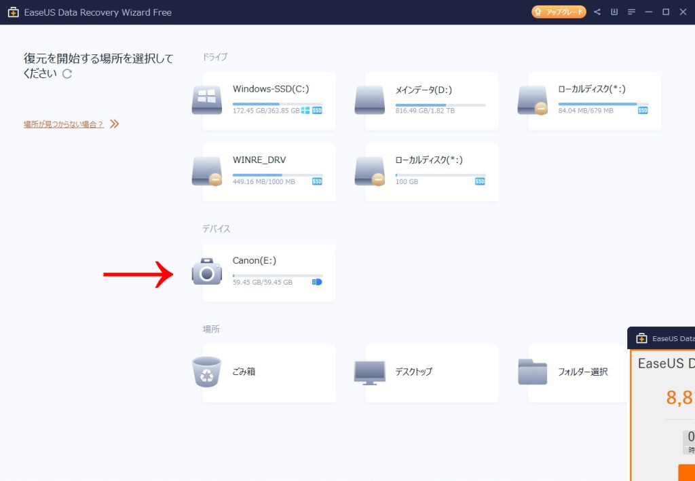Click 172.45 GB/363.85 GB size text
Viewport: 695px width, 481px height.
pyautogui.click(x=266, y=111)
